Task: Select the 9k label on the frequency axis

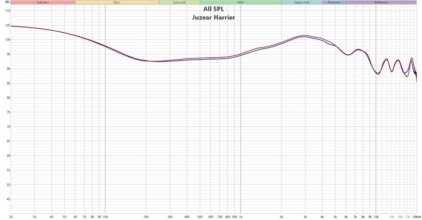Action: click(370, 217)
